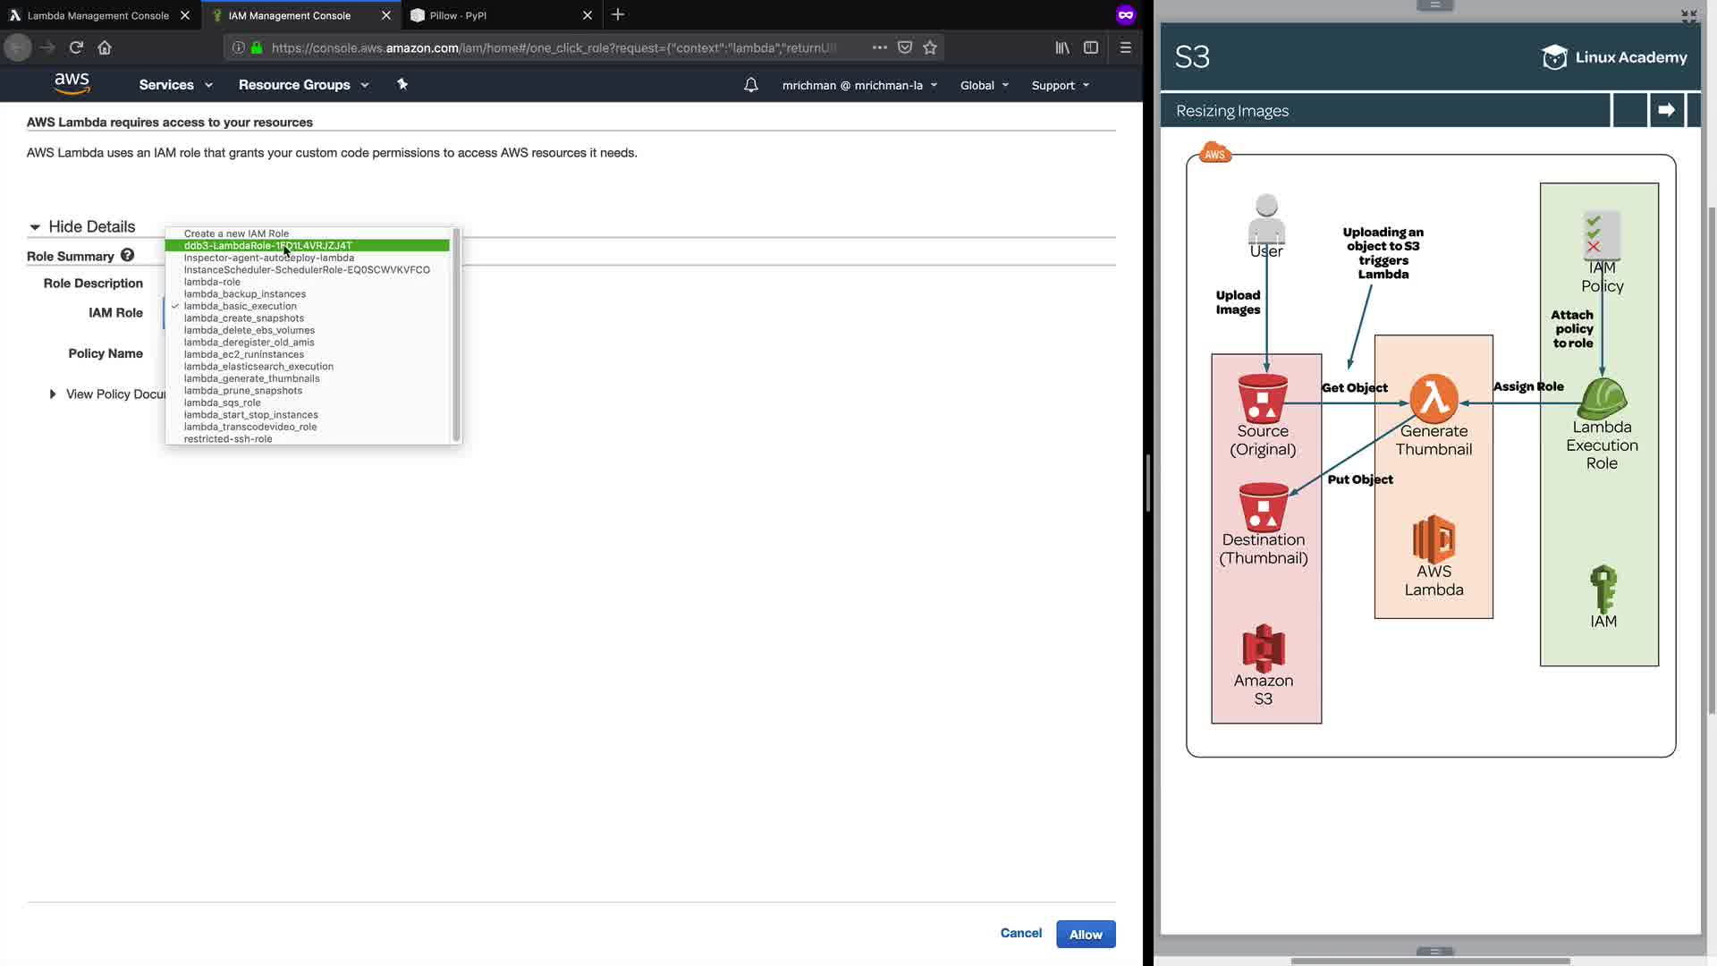Image resolution: width=1717 pixels, height=966 pixels.
Task: Click the browser home icon
Action: (x=105, y=47)
